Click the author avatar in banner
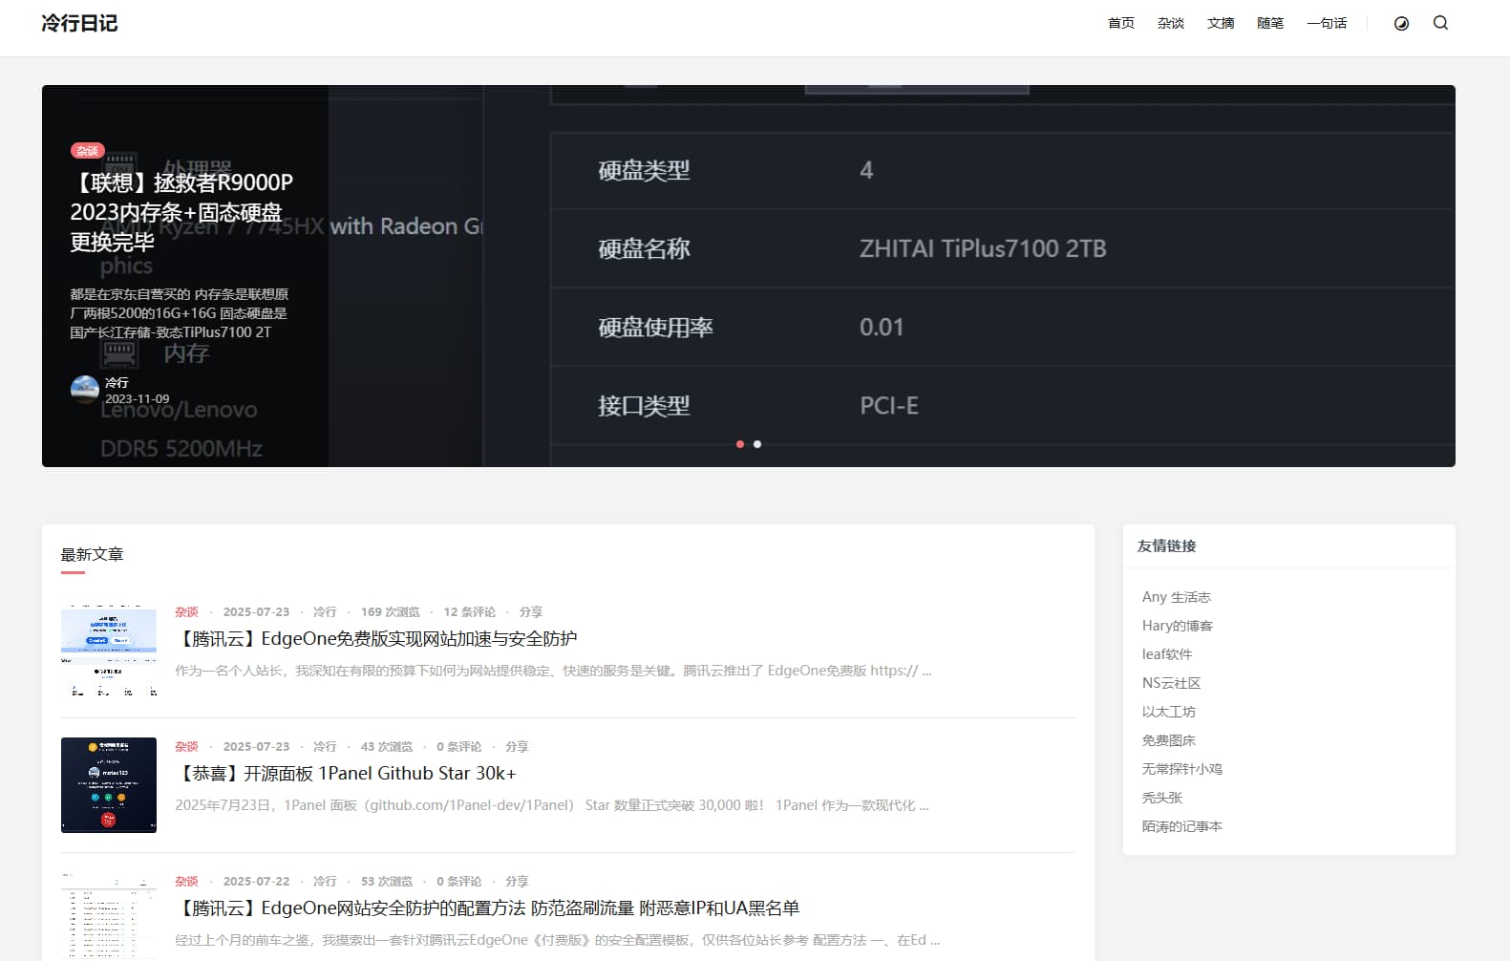 point(85,389)
